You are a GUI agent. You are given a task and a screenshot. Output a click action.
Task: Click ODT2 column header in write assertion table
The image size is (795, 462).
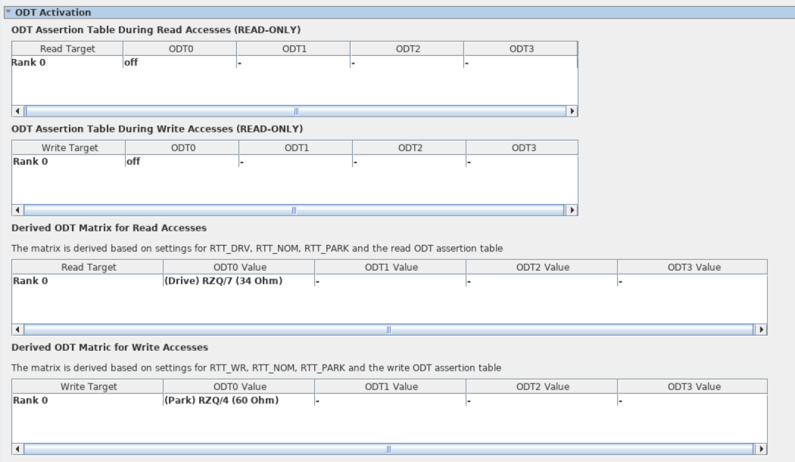tap(409, 147)
